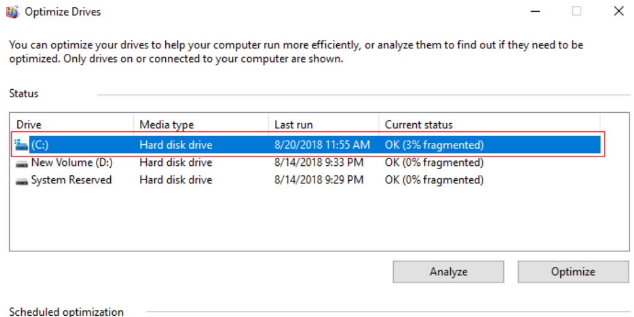Viewport: 634px width, 317px height.
Task: Click the (C:) drive icon
Action: coord(22,145)
